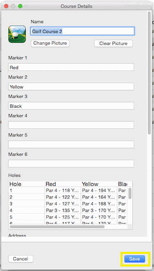Click the Holes table vertical scrollbar
154x271 pixels.
[130, 194]
